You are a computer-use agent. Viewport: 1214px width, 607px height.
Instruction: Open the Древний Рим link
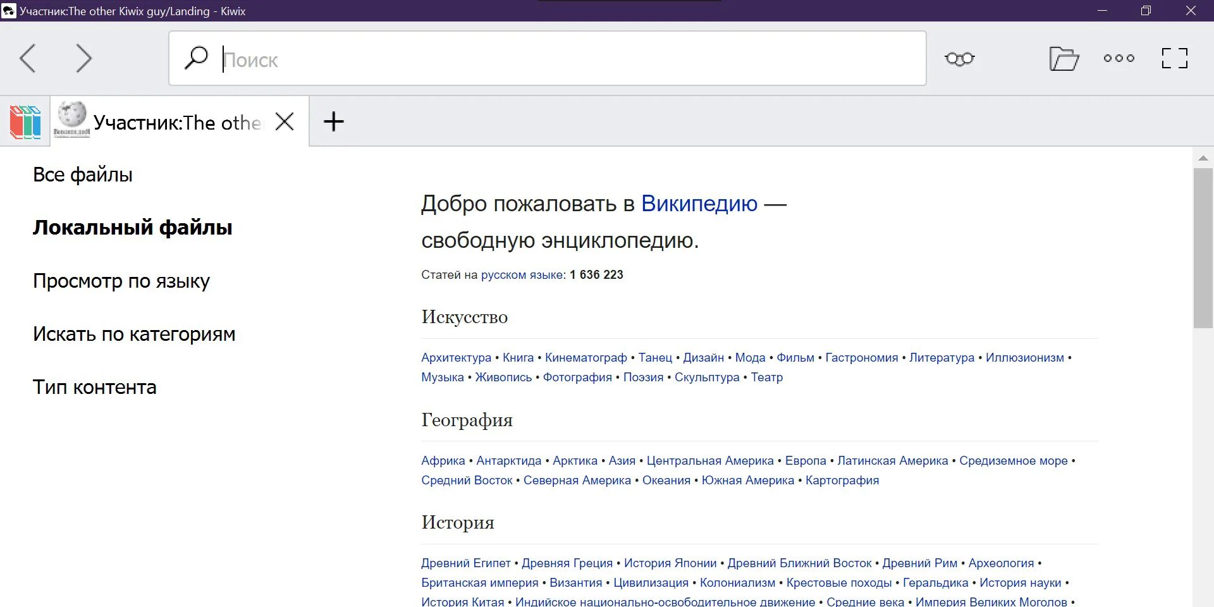click(x=920, y=563)
